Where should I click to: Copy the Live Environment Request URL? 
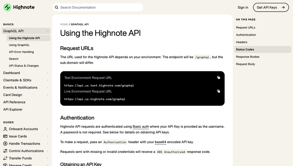(219, 91)
